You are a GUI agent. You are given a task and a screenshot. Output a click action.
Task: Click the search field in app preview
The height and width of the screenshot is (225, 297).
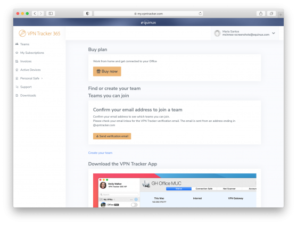119,194
